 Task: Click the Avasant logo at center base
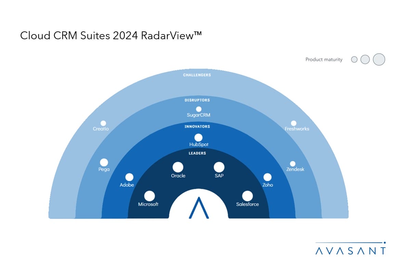point(198,207)
